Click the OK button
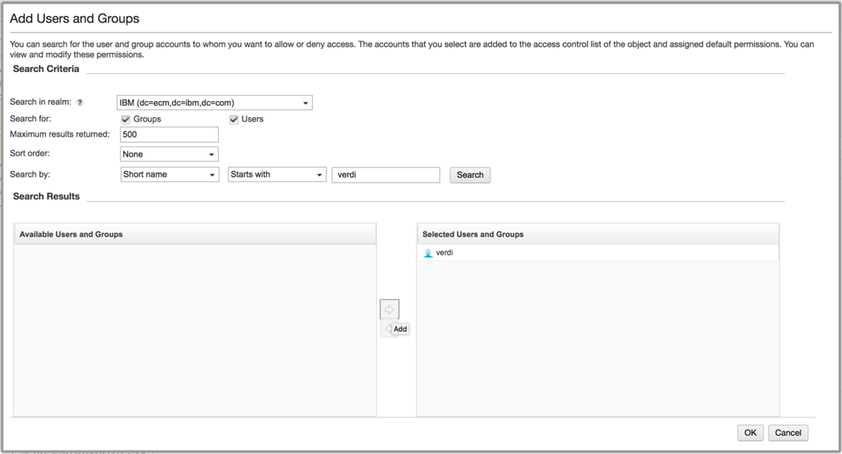 [749, 432]
